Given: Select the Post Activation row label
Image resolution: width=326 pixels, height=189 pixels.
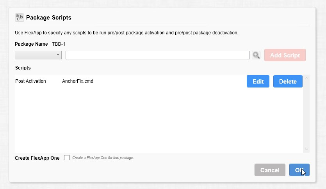Looking at the screenshot, I should [30, 81].
